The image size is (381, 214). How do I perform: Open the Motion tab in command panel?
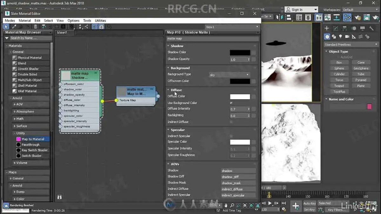(x=353, y=29)
